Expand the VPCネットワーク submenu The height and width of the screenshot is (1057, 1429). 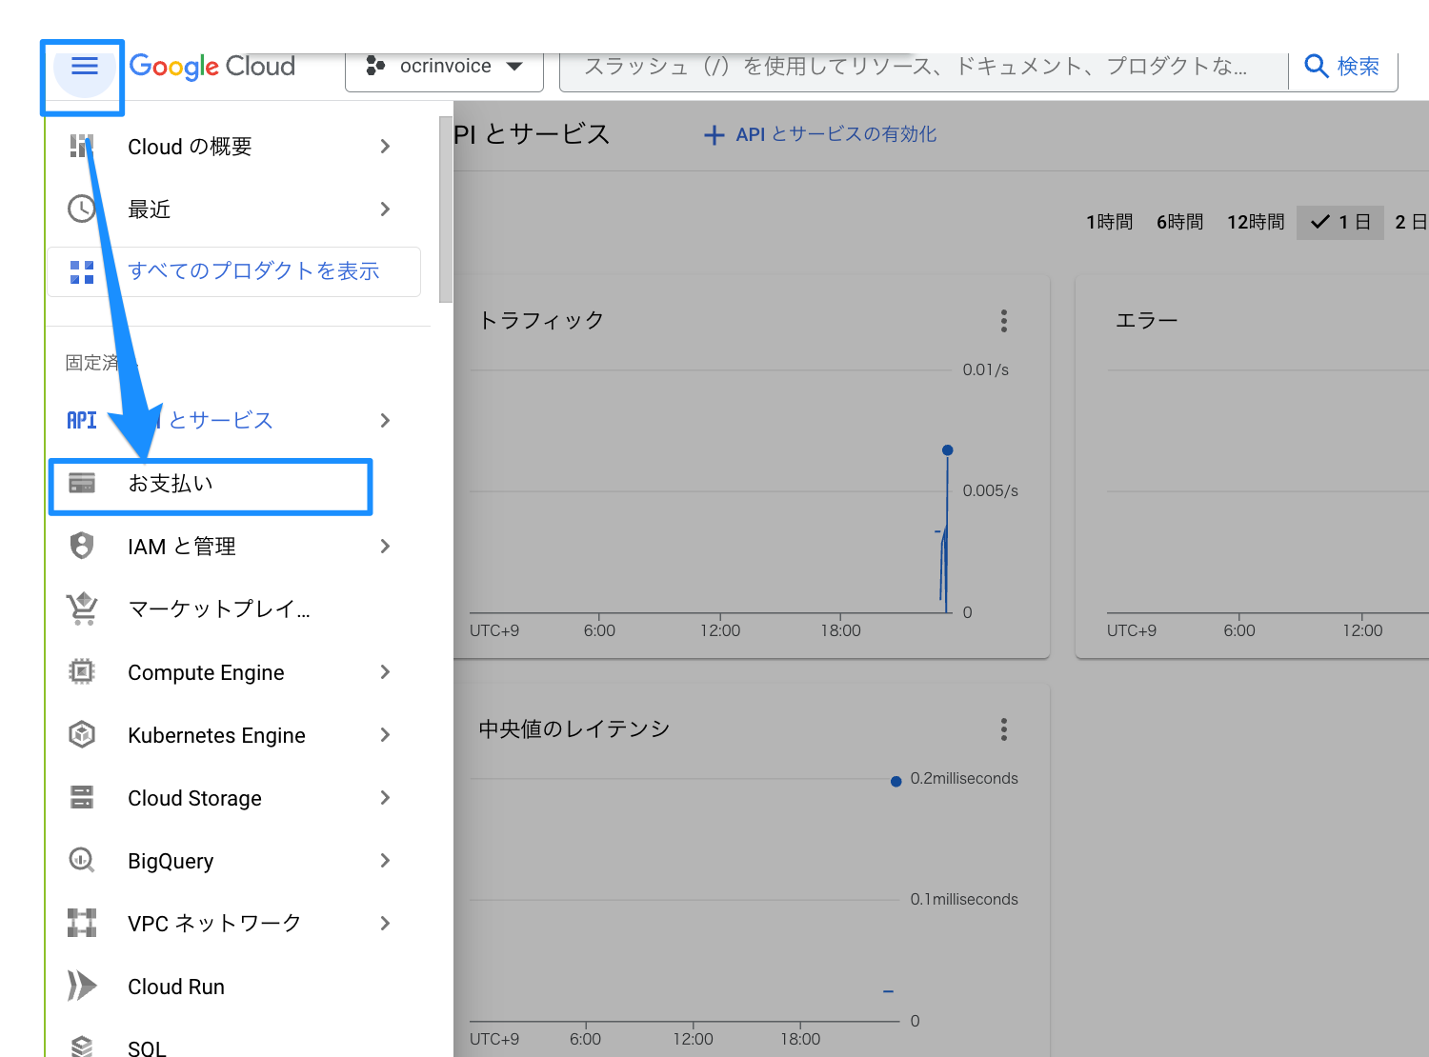(385, 922)
